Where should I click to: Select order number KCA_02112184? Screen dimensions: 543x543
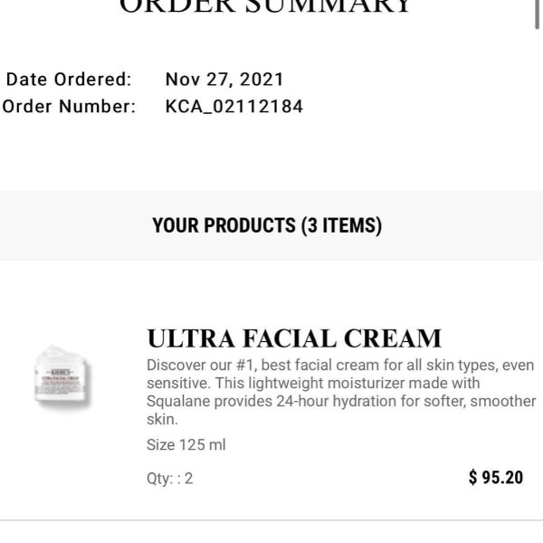pos(234,107)
